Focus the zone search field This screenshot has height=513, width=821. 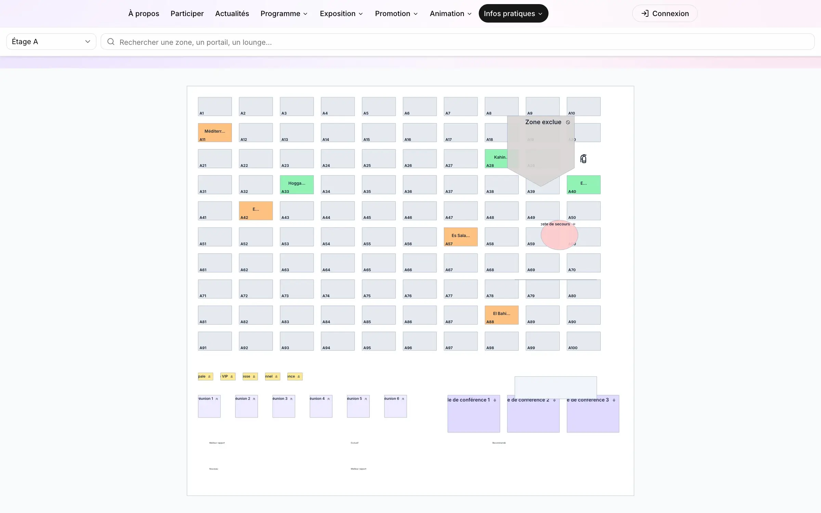[x=458, y=42]
